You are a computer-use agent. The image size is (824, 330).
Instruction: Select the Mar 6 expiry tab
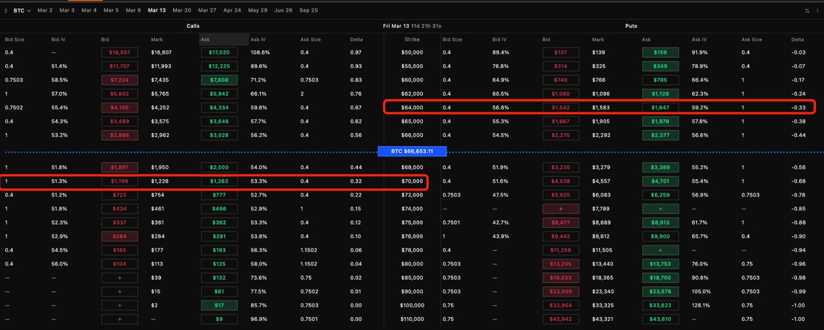(x=133, y=11)
